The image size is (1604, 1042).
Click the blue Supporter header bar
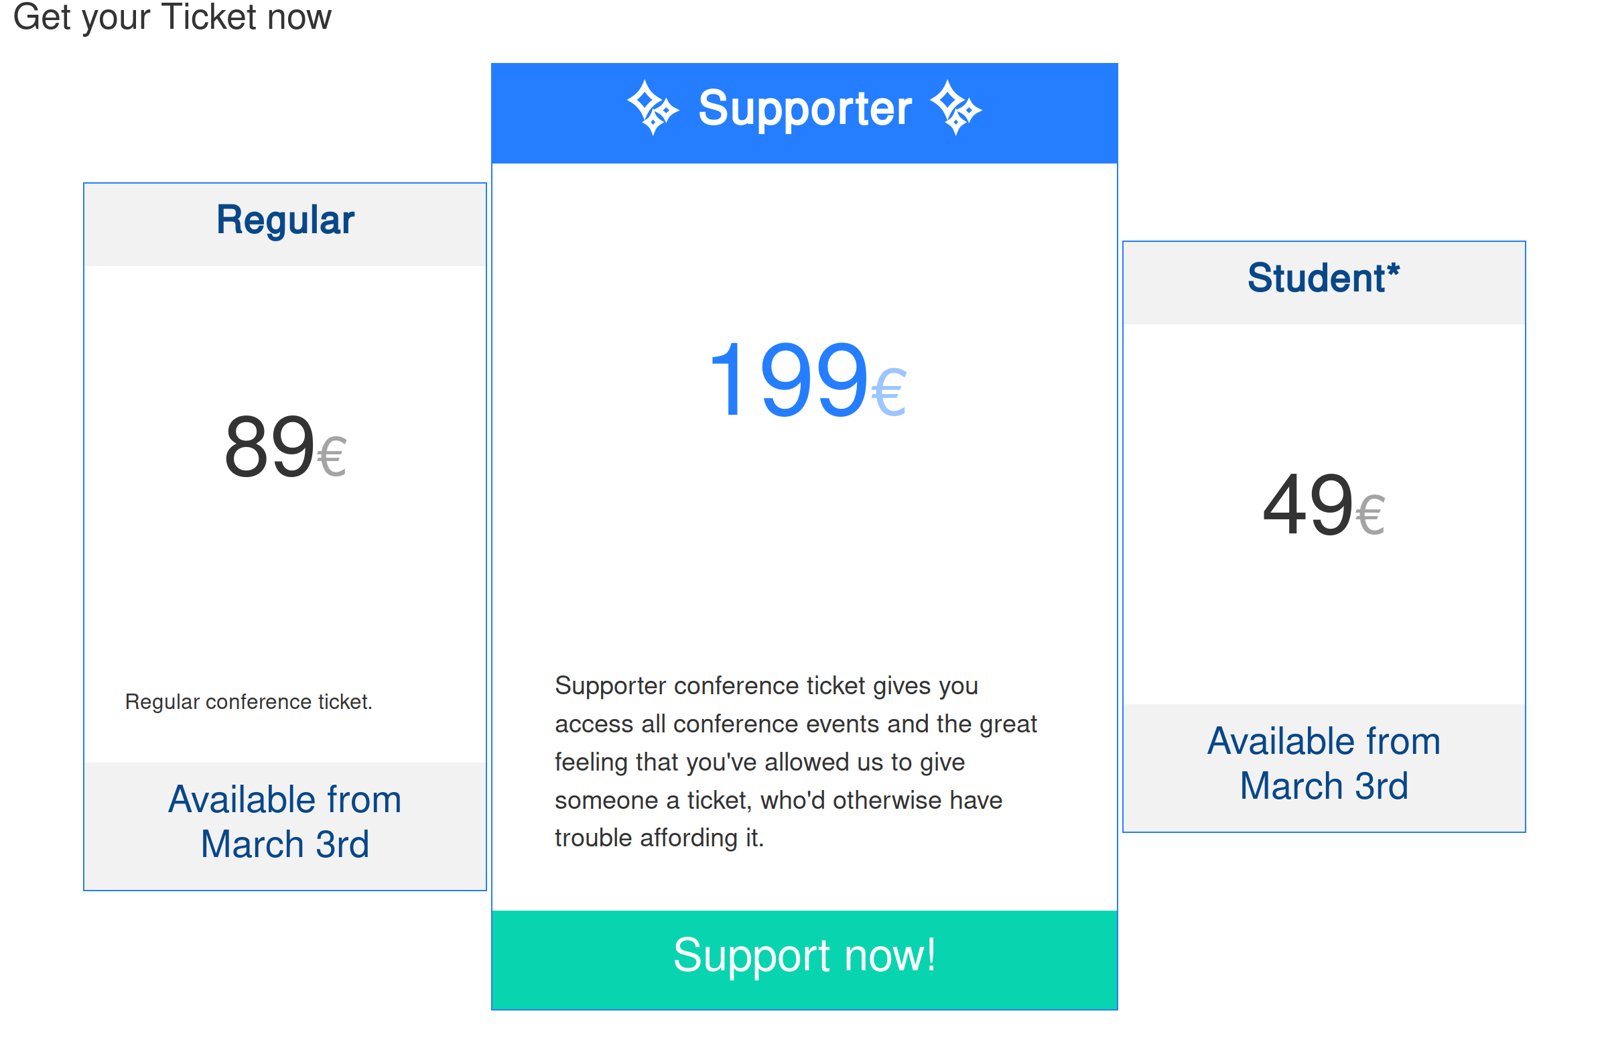pyautogui.click(x=805, y=113)
